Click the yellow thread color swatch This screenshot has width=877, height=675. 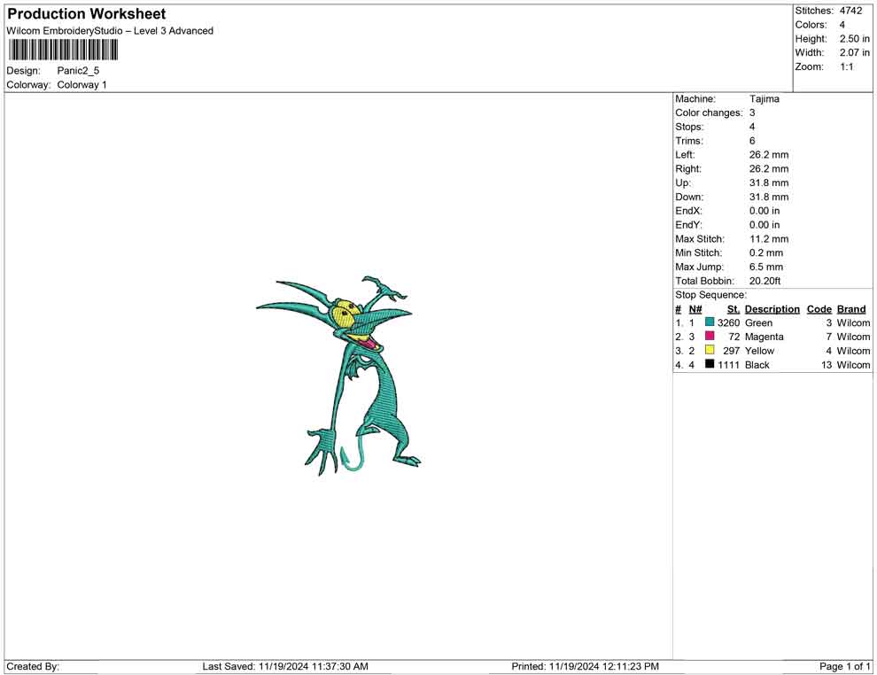(710, 350)
